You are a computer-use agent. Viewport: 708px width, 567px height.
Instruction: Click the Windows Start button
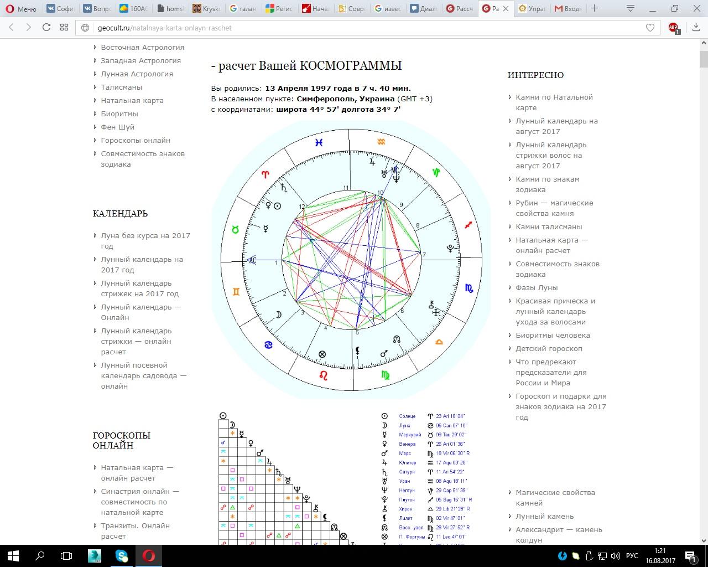click(13, 555)
